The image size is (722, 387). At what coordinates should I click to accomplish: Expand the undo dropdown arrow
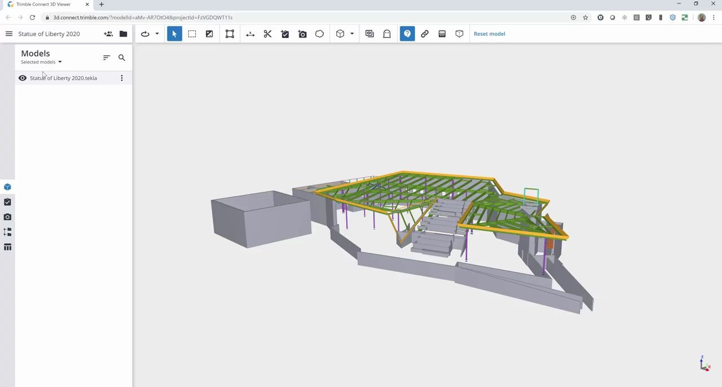(x=157, y=33)
